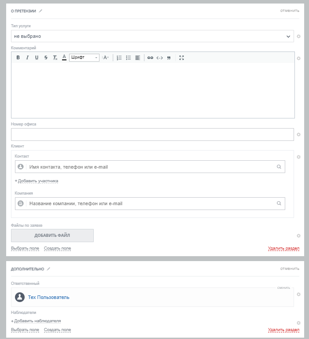Toggle bold formatting in comment editor

[x=18, y=58]
